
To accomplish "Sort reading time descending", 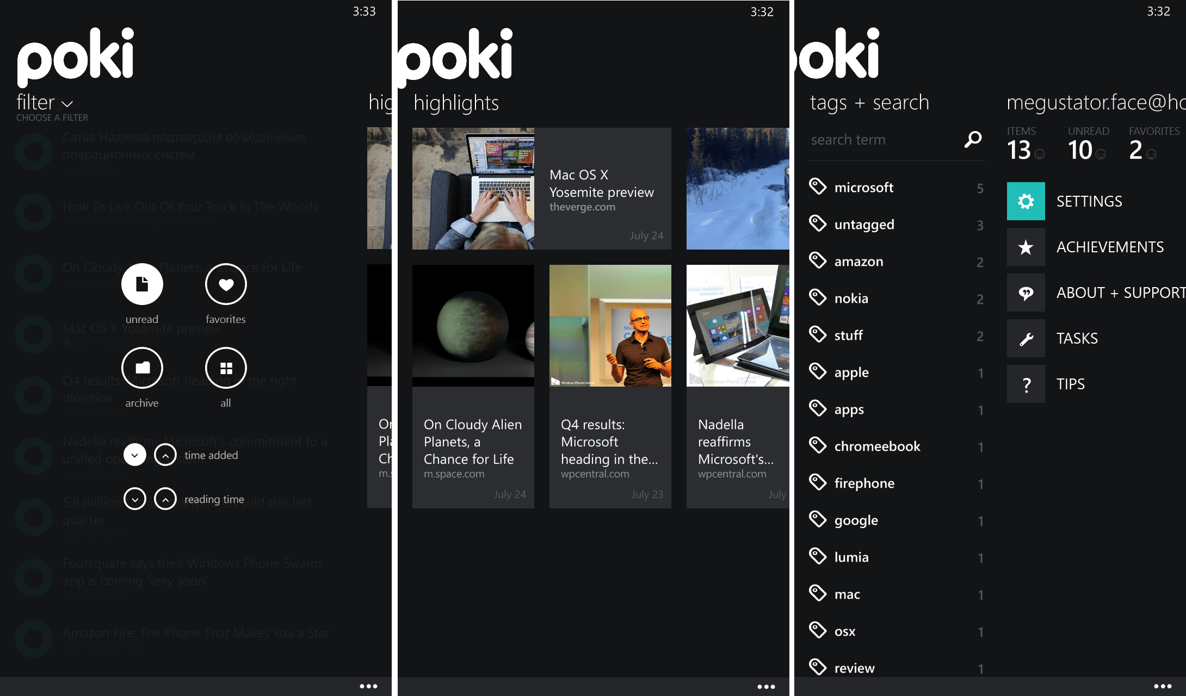I will click(x=135, y=499).
